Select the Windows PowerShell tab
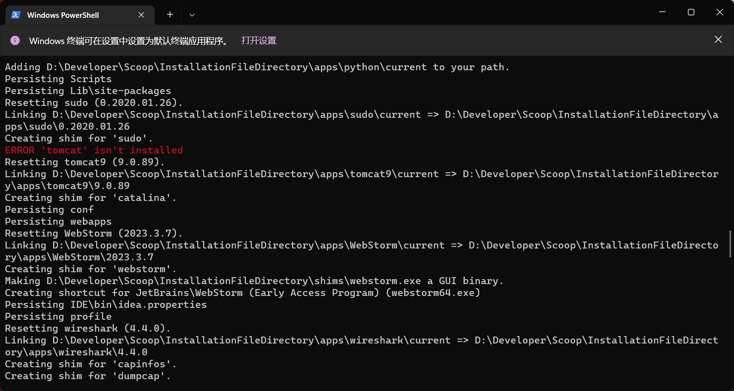Viewport: 734px width, 391px height. click(63, 15)
